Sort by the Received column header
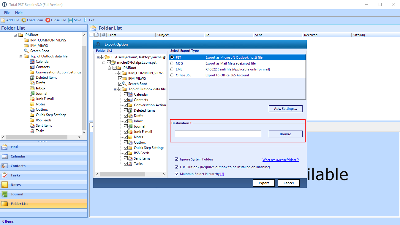400x225 pixels. pos(327,35)
